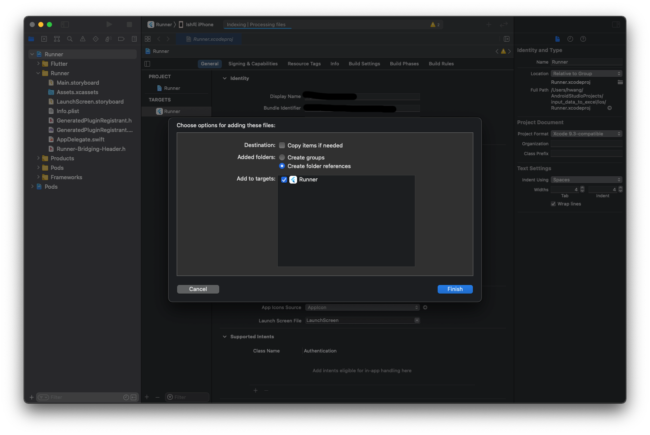The image size is (650, 435).
Task: Open the Breakpoint navigator icon
Action: point(121,39)
